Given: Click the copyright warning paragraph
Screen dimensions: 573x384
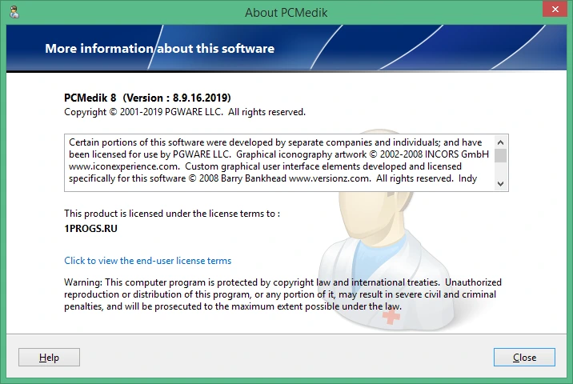Looking at the screenshot, I should click(282, 294).
